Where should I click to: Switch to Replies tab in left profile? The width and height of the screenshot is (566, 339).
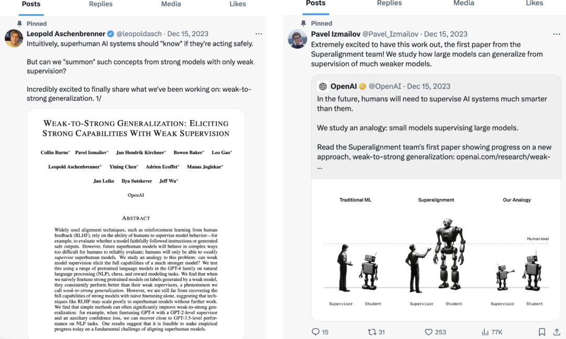101,4
